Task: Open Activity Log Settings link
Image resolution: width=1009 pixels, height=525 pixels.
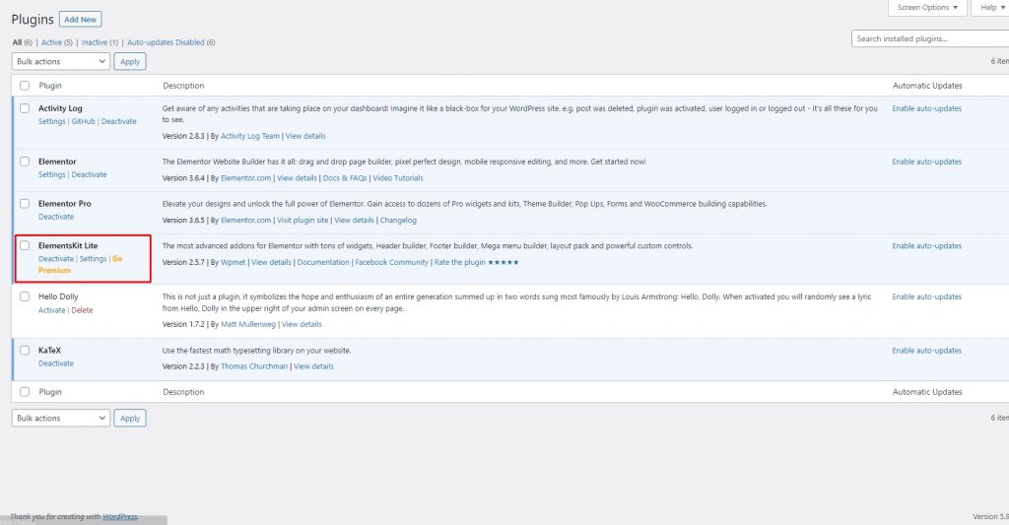Action: (x=51, y=121)
